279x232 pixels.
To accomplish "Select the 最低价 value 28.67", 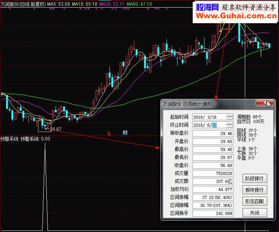I will coord(212,157).
